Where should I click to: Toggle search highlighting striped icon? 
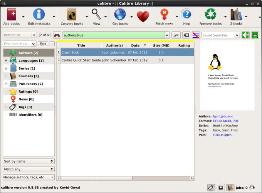click(x=196, y=35)
